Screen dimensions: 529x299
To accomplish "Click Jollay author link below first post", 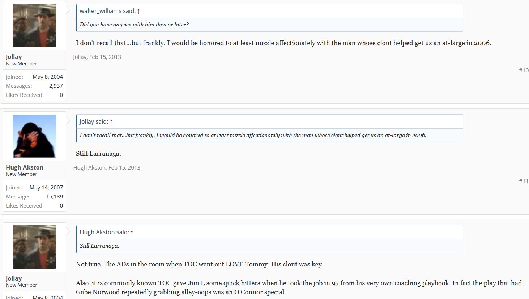I will (x=80, y=57).
